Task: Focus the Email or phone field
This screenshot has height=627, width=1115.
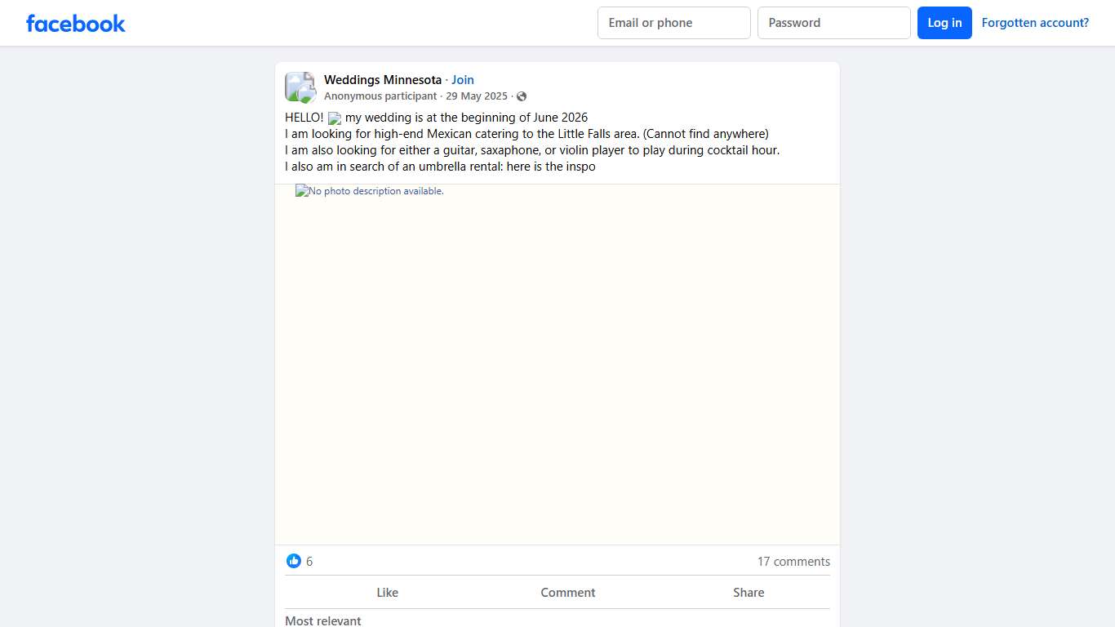Action: click(x=673, y=23)
